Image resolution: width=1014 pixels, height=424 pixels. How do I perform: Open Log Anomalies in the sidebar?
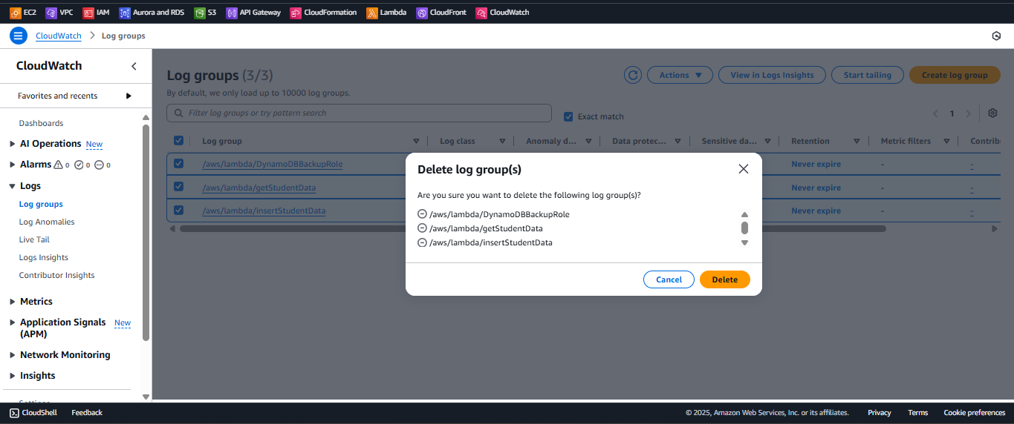(47, 222)
